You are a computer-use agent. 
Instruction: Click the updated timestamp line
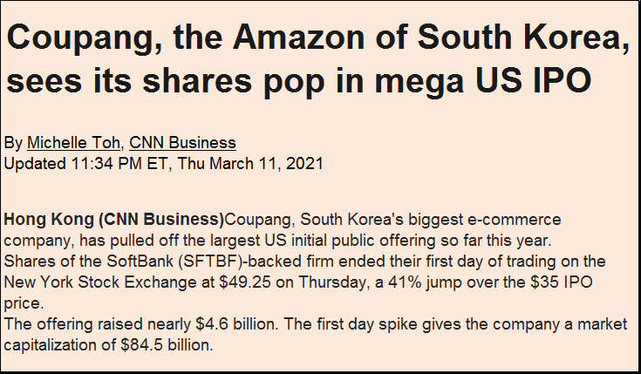point(164,163)
